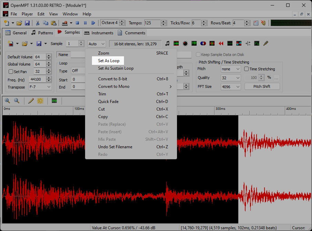Expand the FFT Size dropdown
The height and width of the screenshot is (231, 312).
pos(231,87)
